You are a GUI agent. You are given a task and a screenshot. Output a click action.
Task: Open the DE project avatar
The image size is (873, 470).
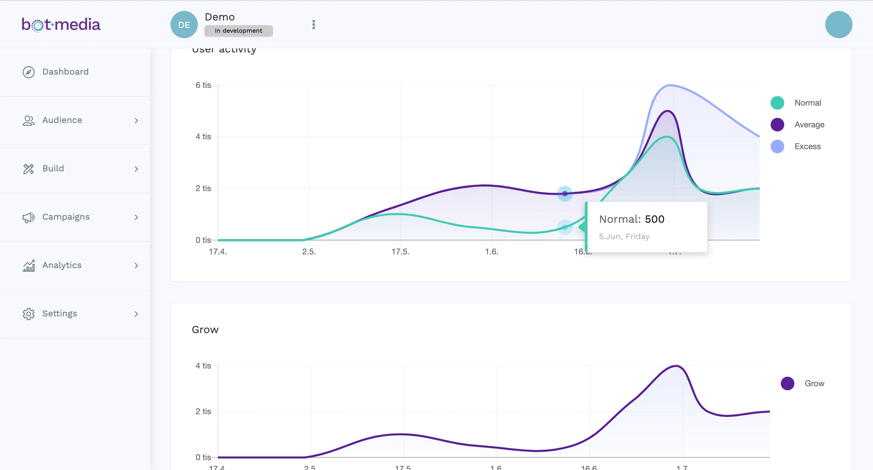tap(184, 25)
